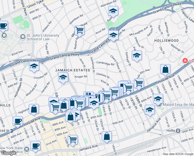Click the school marker on Grand Central Pkwy by Avon Rd

click(x=113, y=36)
